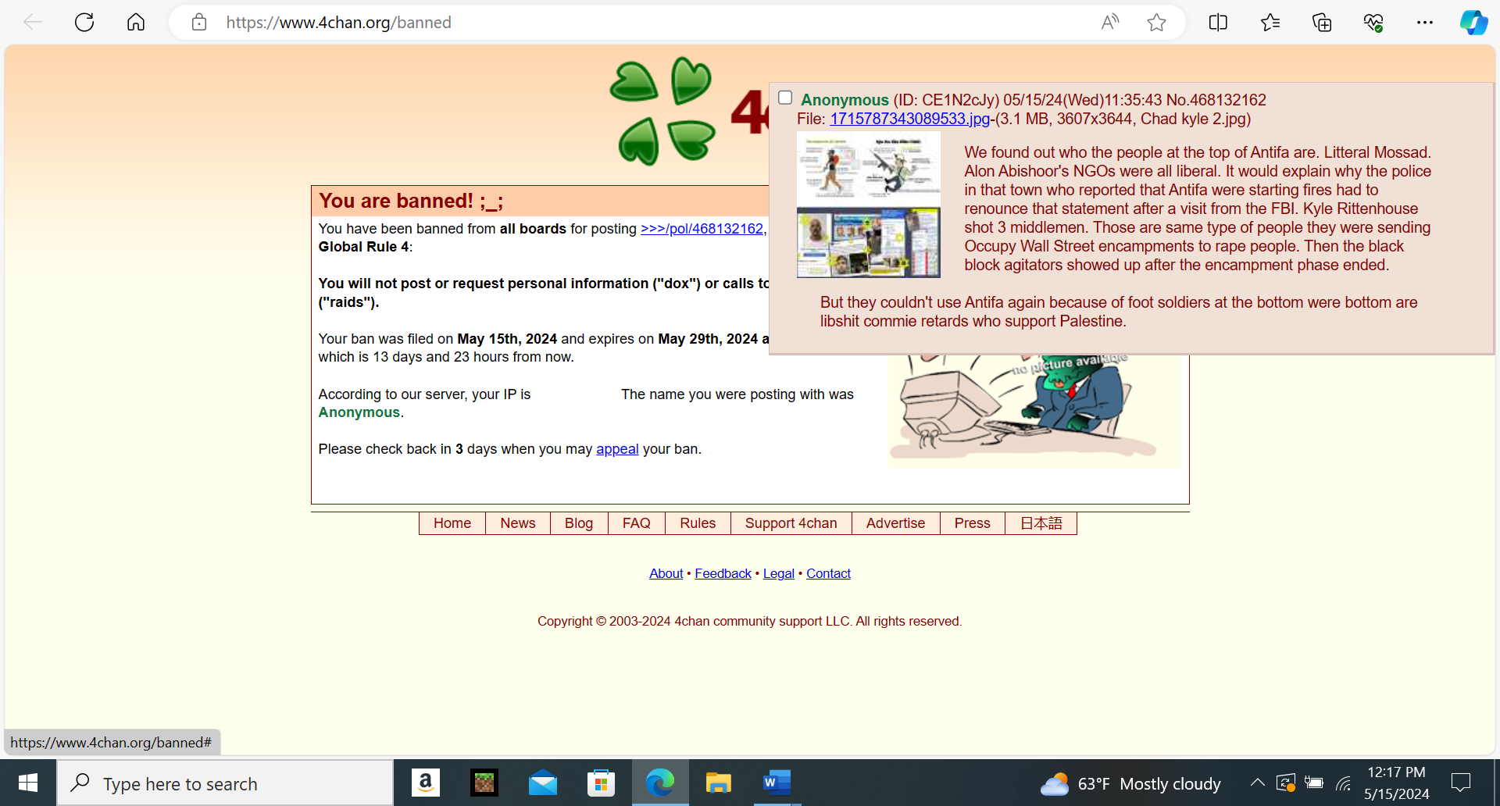1500x806 pixels.
Task: Switch to Microsoft Edge in taskbar
Action: pyautogui.click(x=660, y=783)
